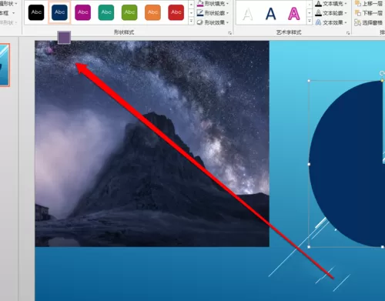Expand the full shape styles gallery
Image resolution: width=385 pixels, height=301 pixels.
(191, 21)
